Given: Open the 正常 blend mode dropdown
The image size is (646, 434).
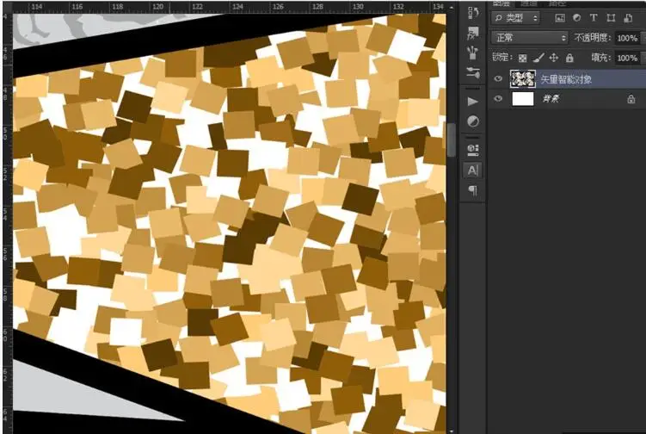Looking at the screenshot, I should pyautogui.click(x=530, y=38).
